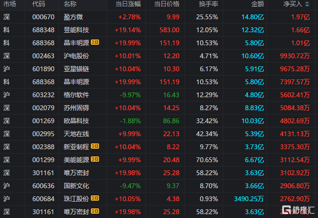Open the 亚星锚链 stock entry
Viewport: 318px width, 218px height.
tap(76, 69)
